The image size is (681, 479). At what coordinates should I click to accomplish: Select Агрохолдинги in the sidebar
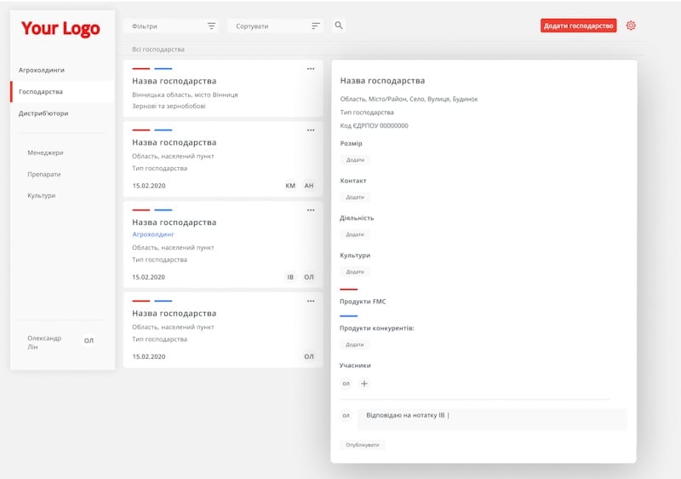[42, 70]
